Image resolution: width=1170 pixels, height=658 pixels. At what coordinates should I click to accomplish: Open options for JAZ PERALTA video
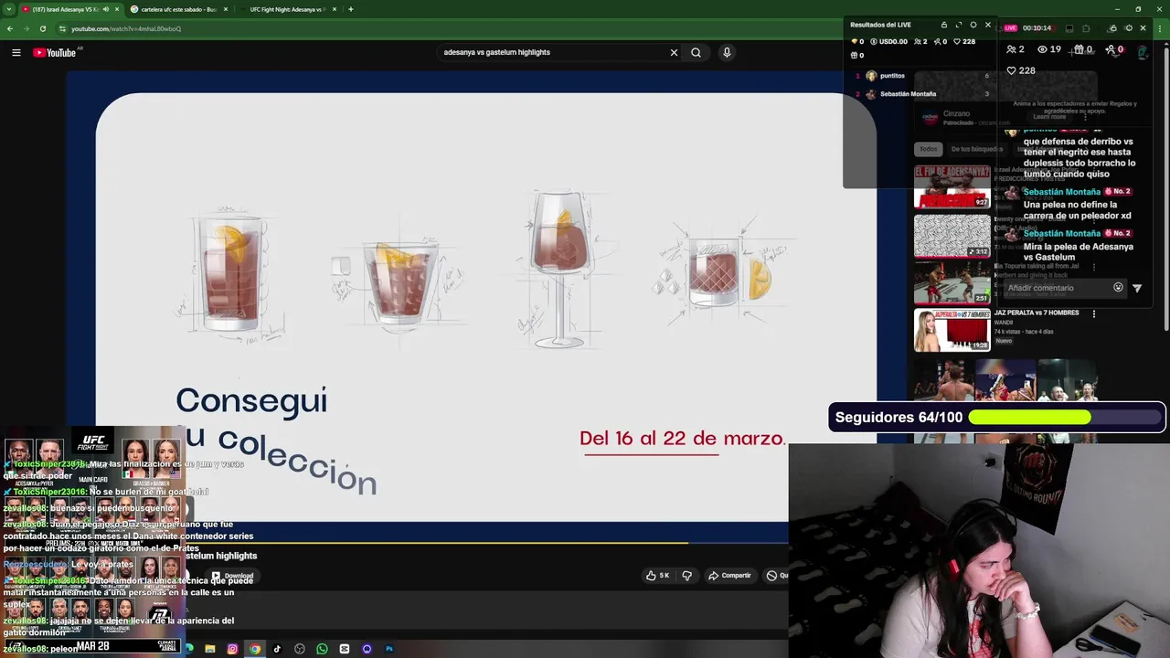(1093, 313)
